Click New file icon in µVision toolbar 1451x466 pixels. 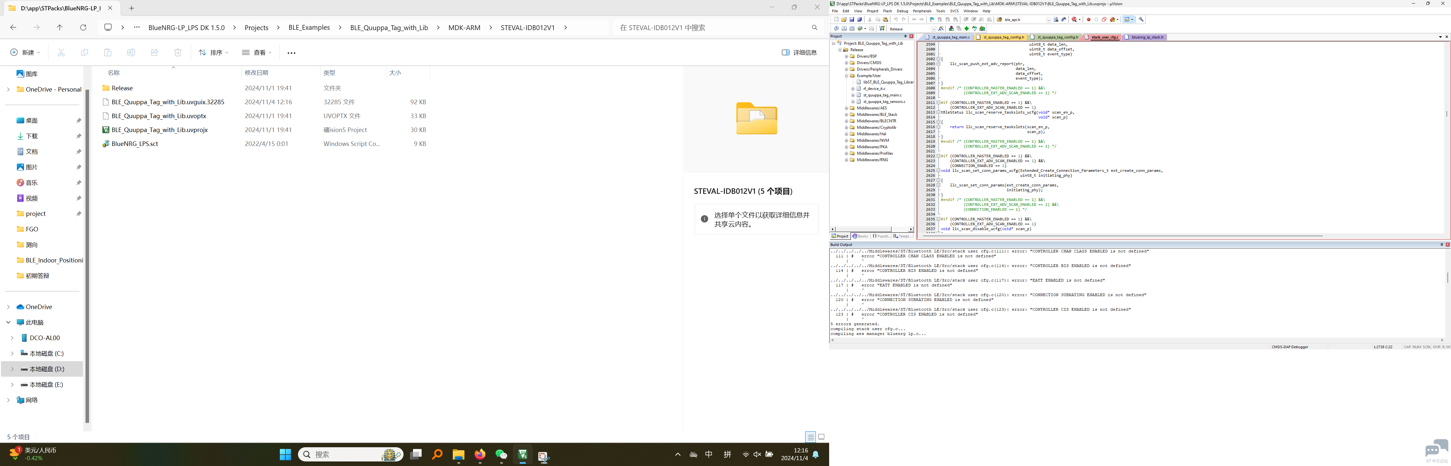pyautogui.click(x=837, y=20)
